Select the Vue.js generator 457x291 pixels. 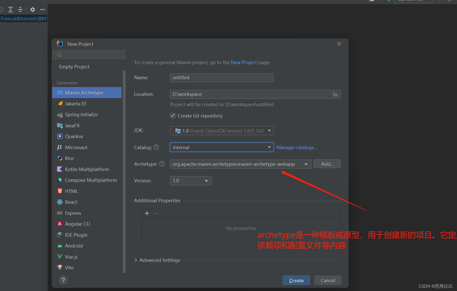click(x=87, y=257)
